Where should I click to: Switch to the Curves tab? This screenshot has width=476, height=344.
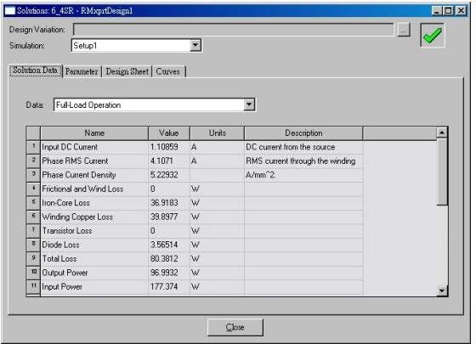click(168, 71)
